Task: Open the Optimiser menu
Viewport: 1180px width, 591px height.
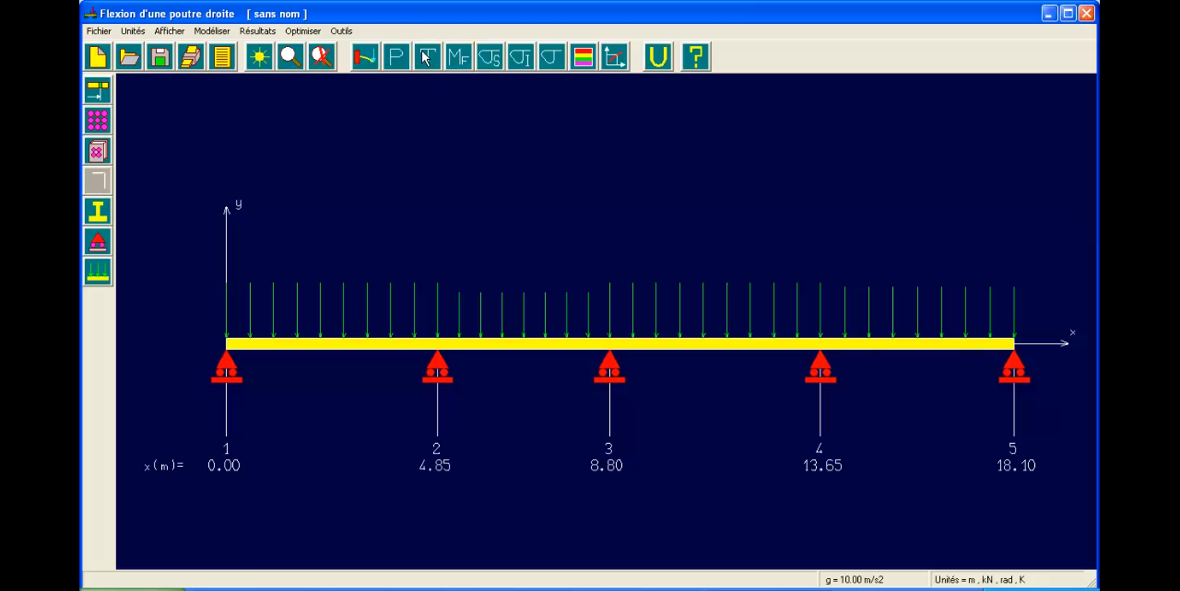Action: pos(302,30)
